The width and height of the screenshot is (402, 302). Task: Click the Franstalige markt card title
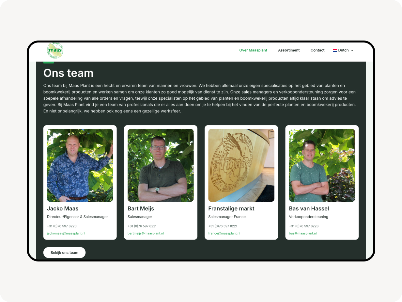pos(231,209)
